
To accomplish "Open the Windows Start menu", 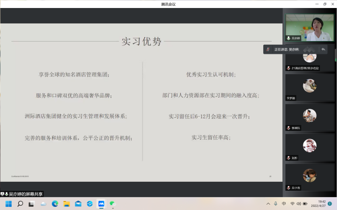I will click(x=9, y=204).
